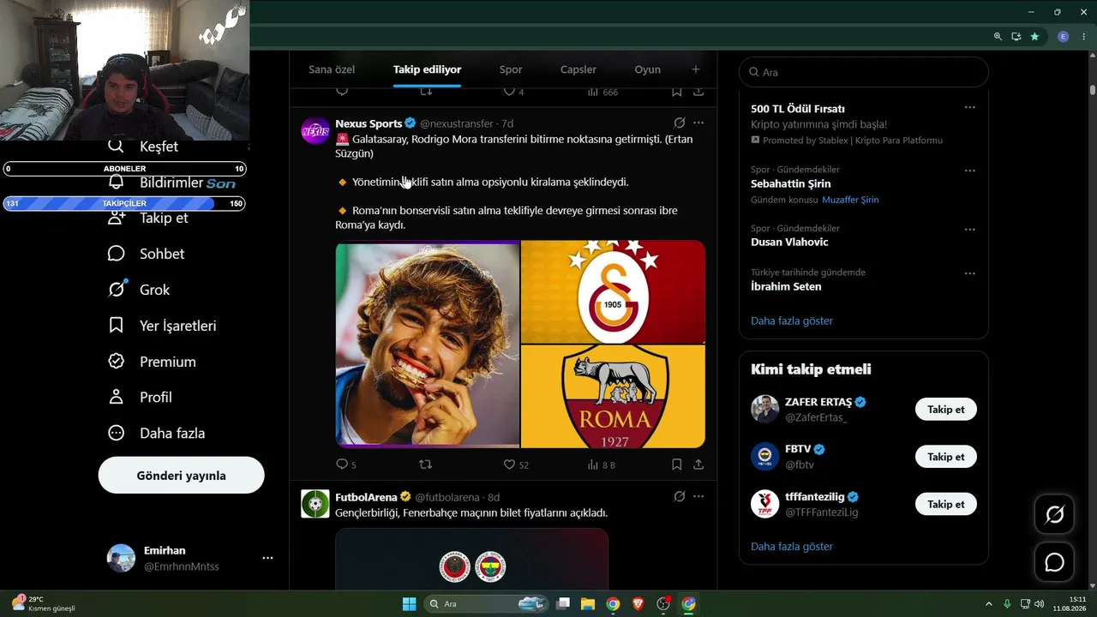Click the FutbolArena avatar
Viewport: 1097px width, 617px height.
(315, 504)
